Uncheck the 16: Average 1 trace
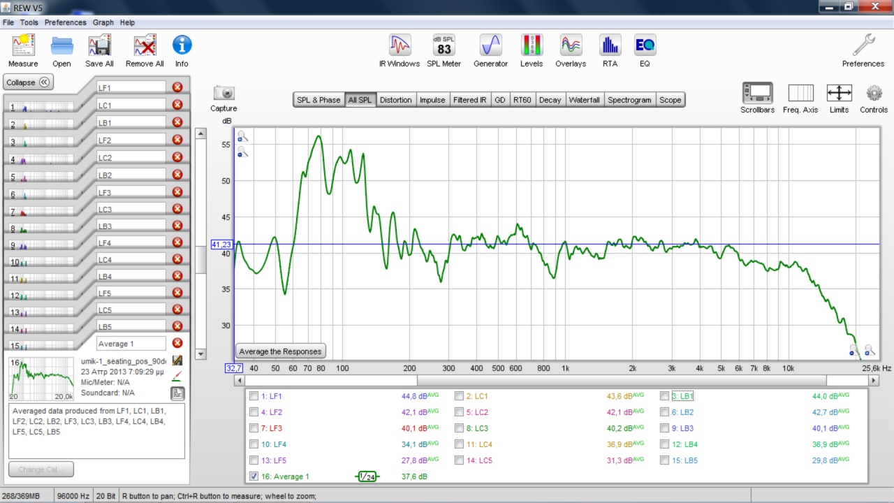 (254, 476)
